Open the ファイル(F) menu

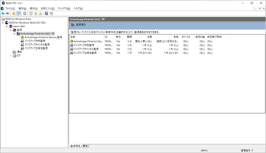(x=10, y=8)
